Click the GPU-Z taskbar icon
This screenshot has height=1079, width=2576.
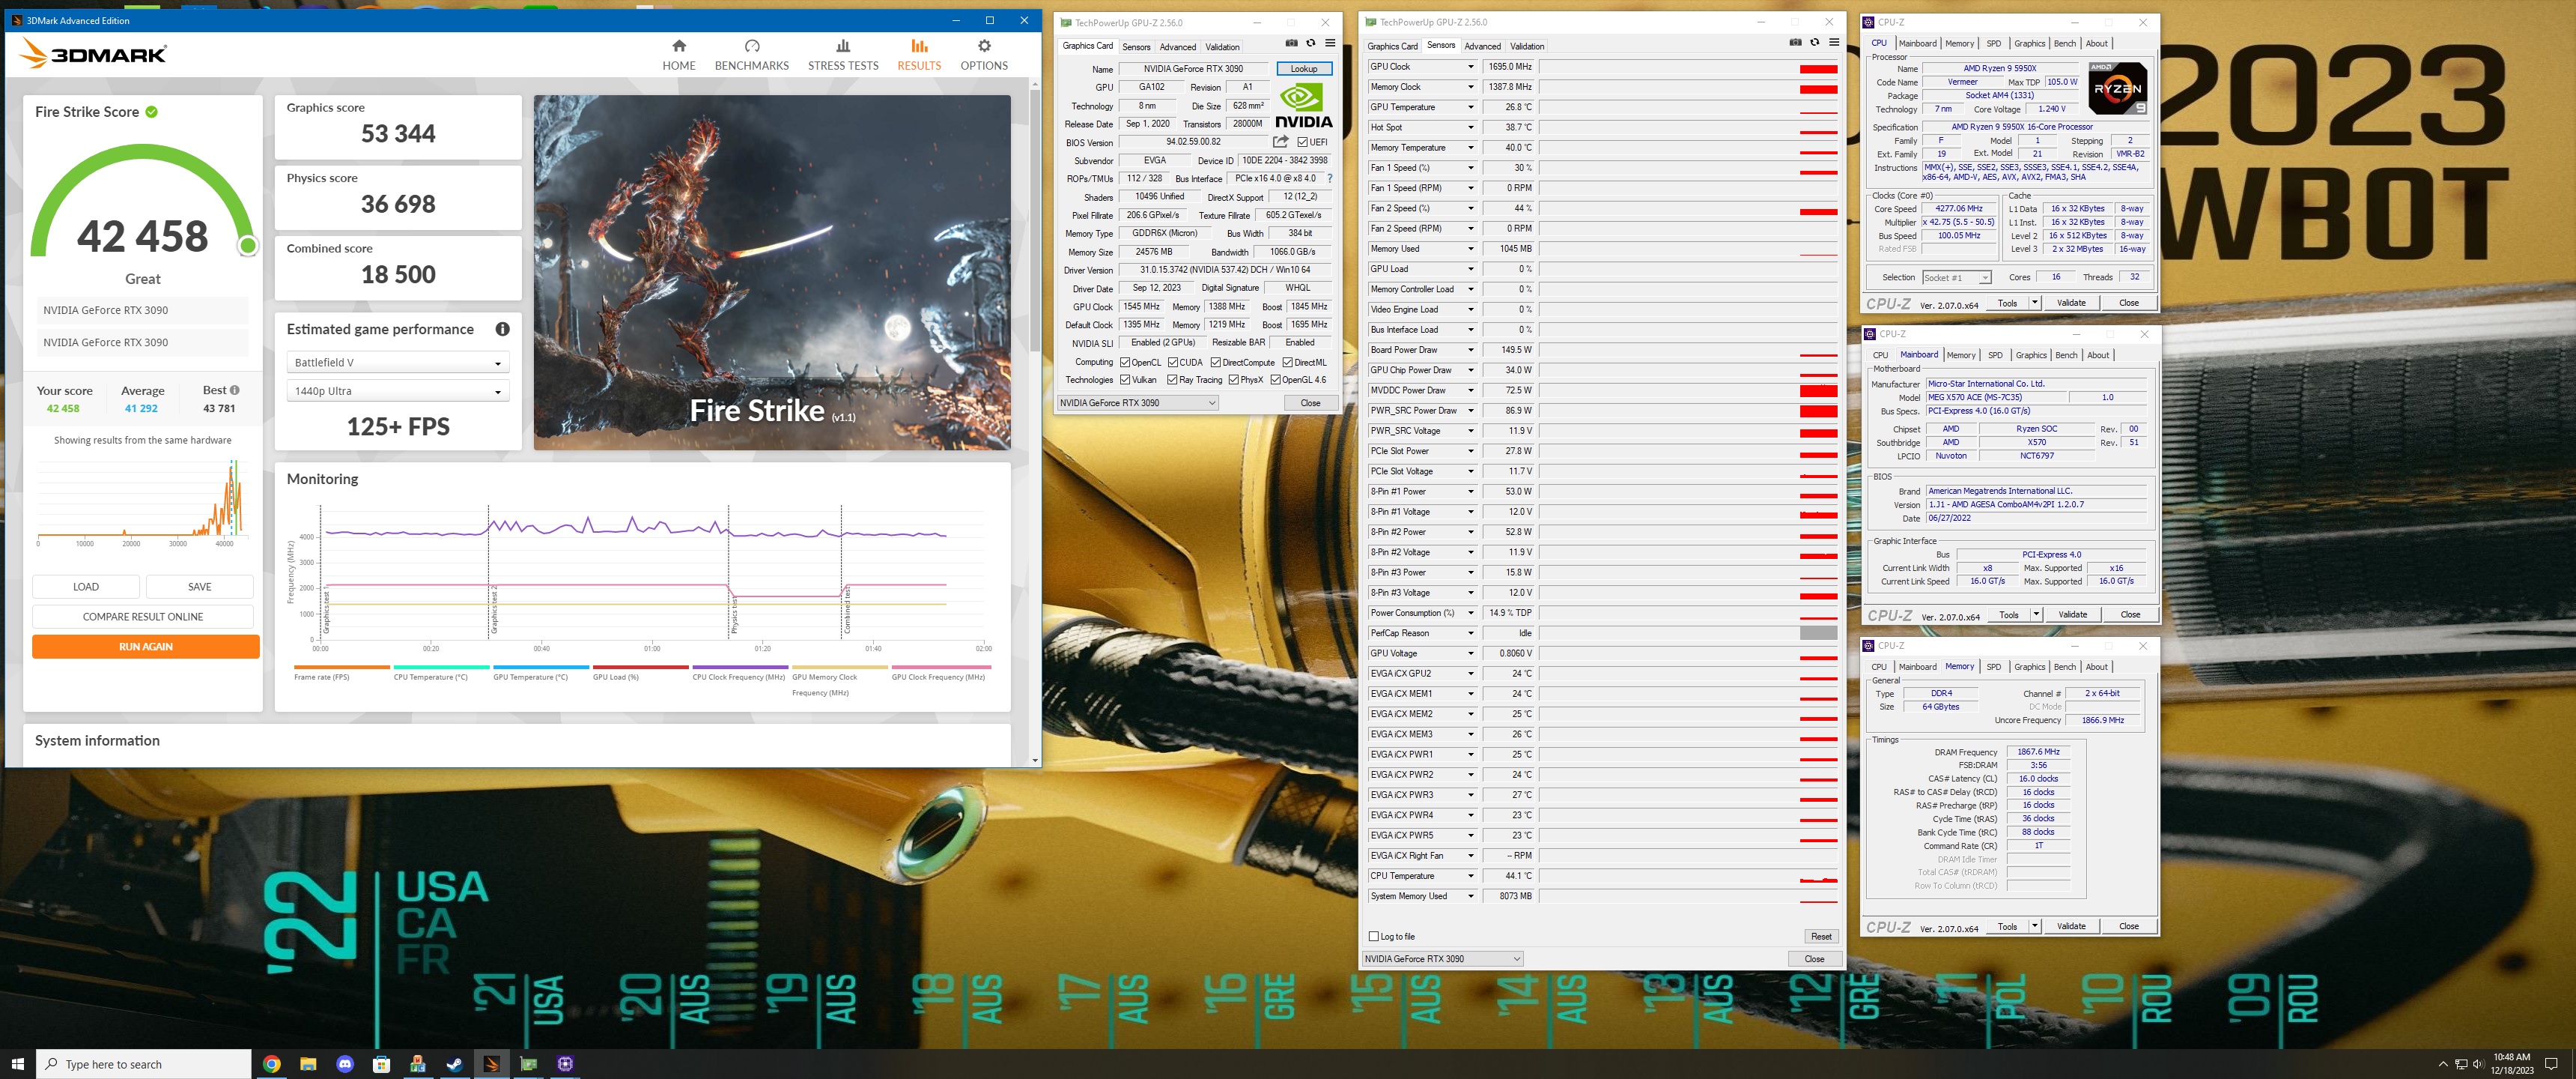[528, 1064]
